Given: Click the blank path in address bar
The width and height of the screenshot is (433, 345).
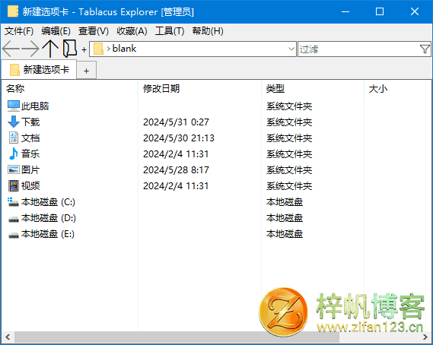Looking at the screenshot, I should click(x=124, y=49).
